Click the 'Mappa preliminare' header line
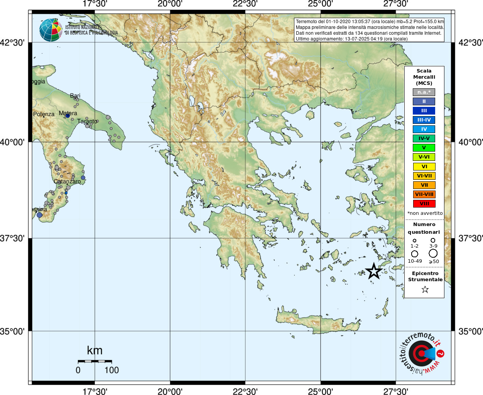 coord(370,27)
